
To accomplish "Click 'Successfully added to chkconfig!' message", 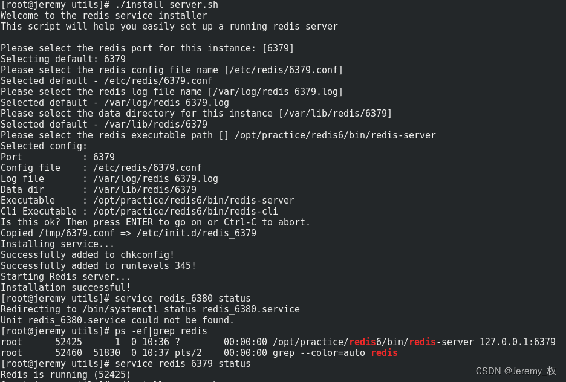I will tap(87, 255).
